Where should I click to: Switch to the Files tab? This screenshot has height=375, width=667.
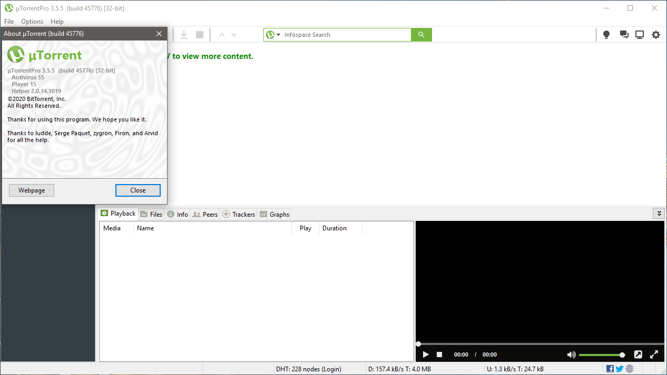[x=151, y=215]
